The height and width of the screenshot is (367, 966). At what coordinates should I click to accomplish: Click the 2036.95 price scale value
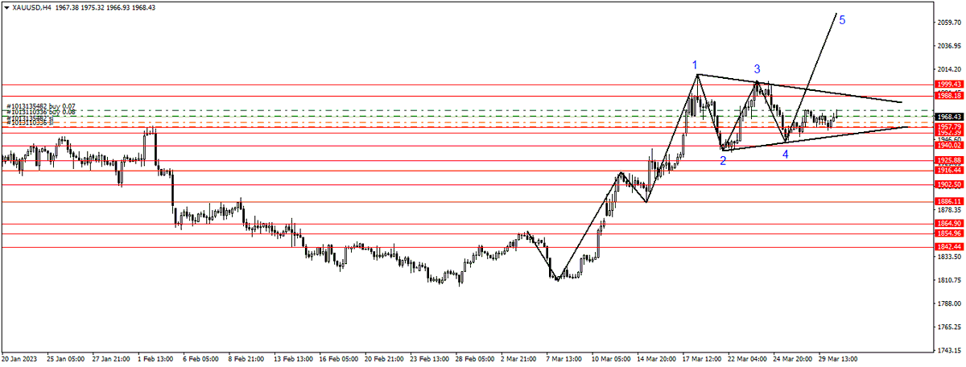point(951,47)
